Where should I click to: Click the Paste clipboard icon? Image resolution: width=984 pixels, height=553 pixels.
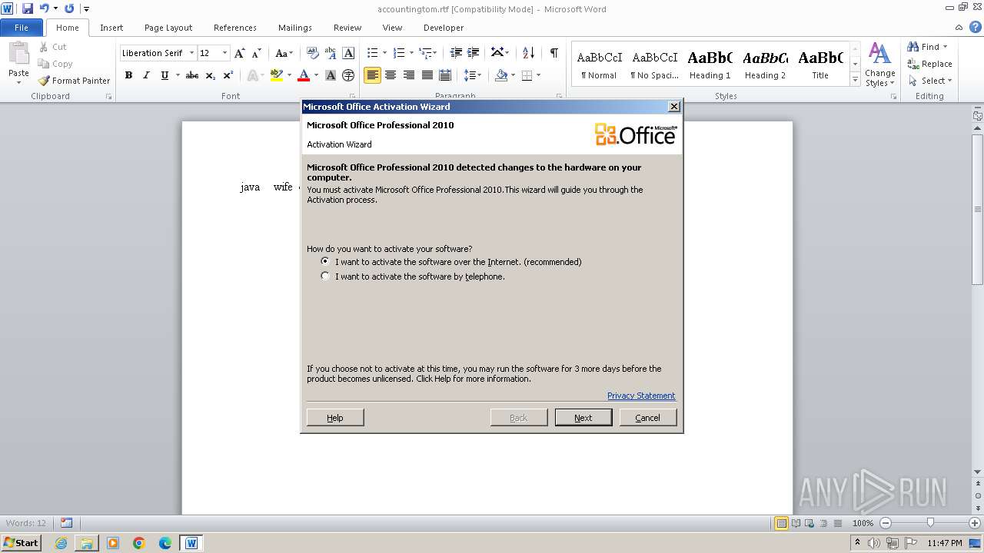pos(18,55)
